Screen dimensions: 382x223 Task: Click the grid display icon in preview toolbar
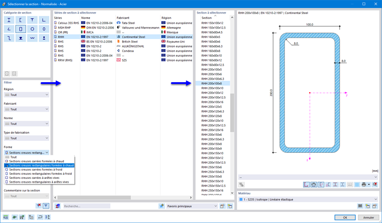click(x=357, y=184)
